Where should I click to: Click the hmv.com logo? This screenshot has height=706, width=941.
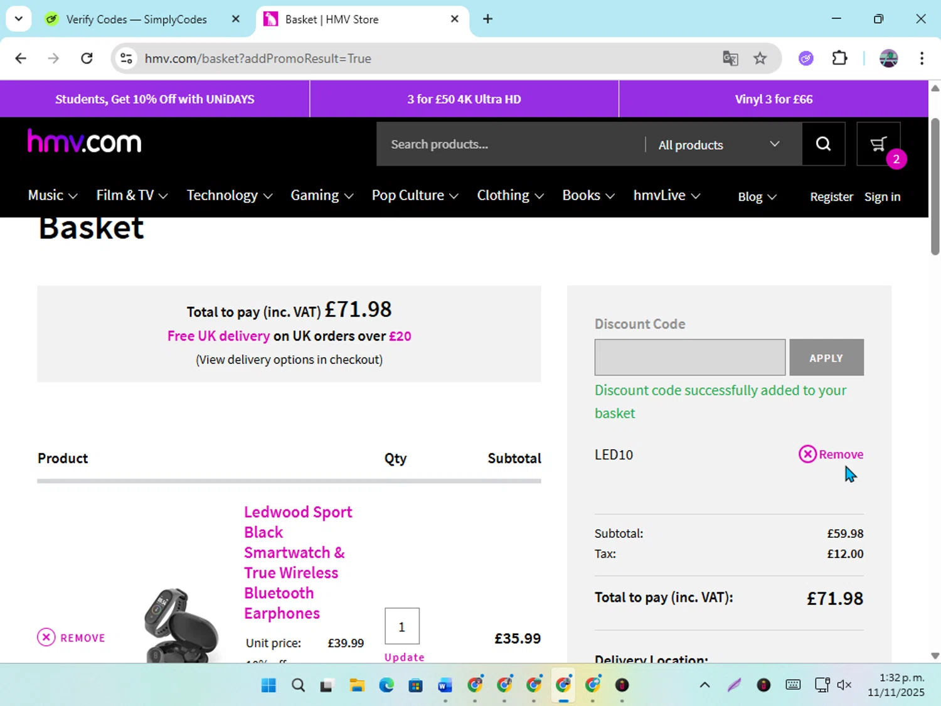(85, 142)
